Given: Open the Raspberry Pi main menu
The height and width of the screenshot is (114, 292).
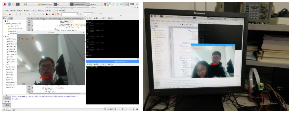Looking at the screenshot, I should point(5,4).
